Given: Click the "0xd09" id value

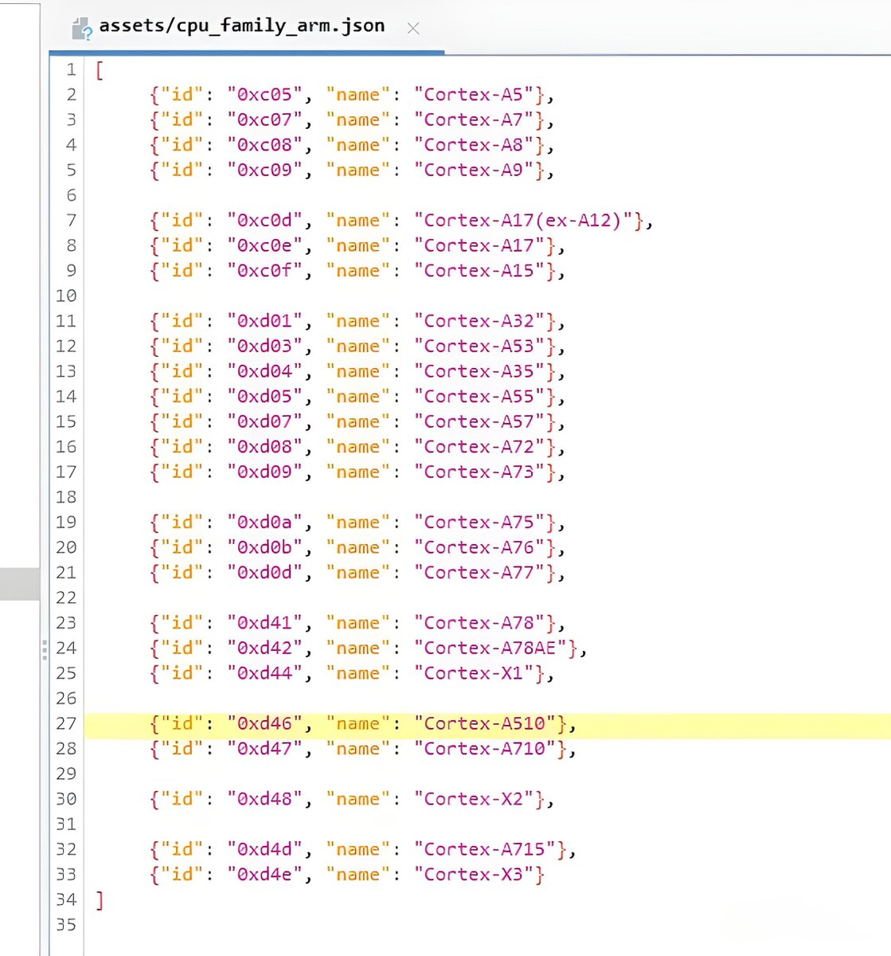Looking at the screenshot, I should (x=265, y=472).
